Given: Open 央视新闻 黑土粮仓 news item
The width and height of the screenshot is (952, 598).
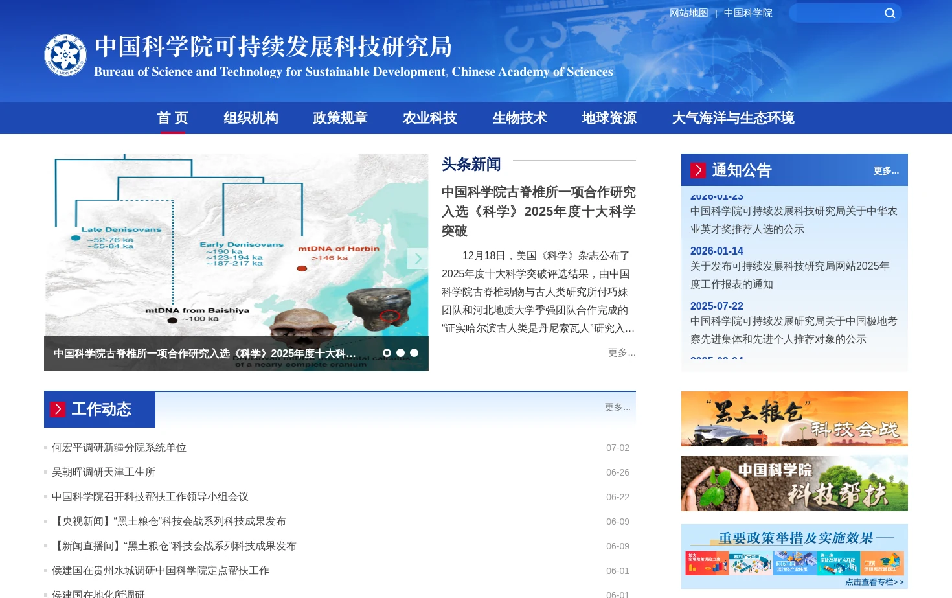Looking at the screenshot, I should tap(169, 522).
